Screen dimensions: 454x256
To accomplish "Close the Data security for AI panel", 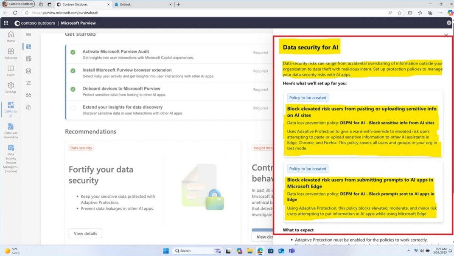I will [446, 35].
